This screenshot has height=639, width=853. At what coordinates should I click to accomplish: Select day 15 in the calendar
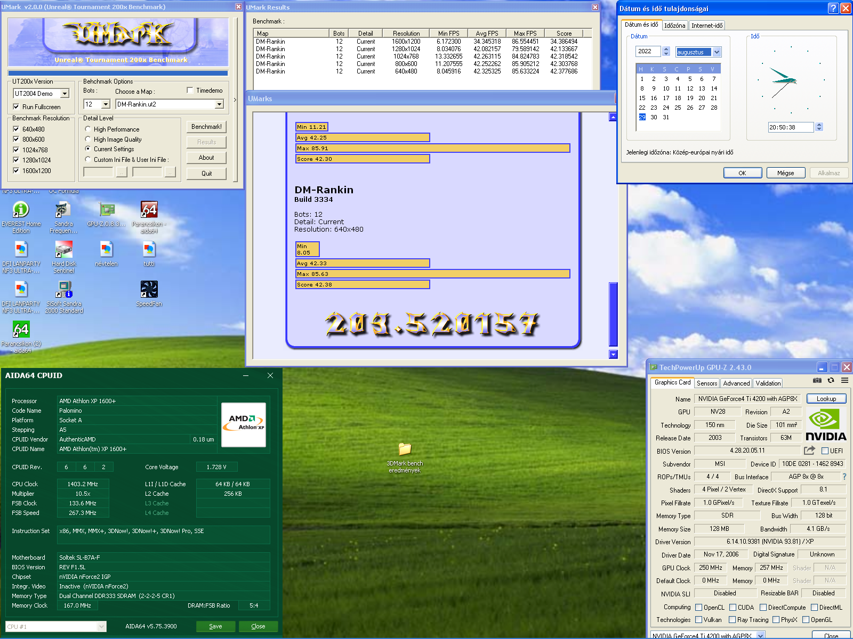pyautogui.click(x=642, y=98)
